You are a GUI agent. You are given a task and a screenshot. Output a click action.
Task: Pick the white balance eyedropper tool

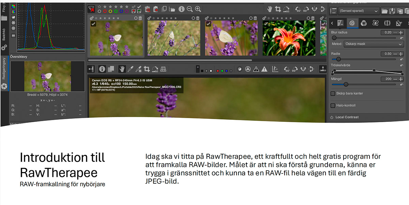pos(131,69)
